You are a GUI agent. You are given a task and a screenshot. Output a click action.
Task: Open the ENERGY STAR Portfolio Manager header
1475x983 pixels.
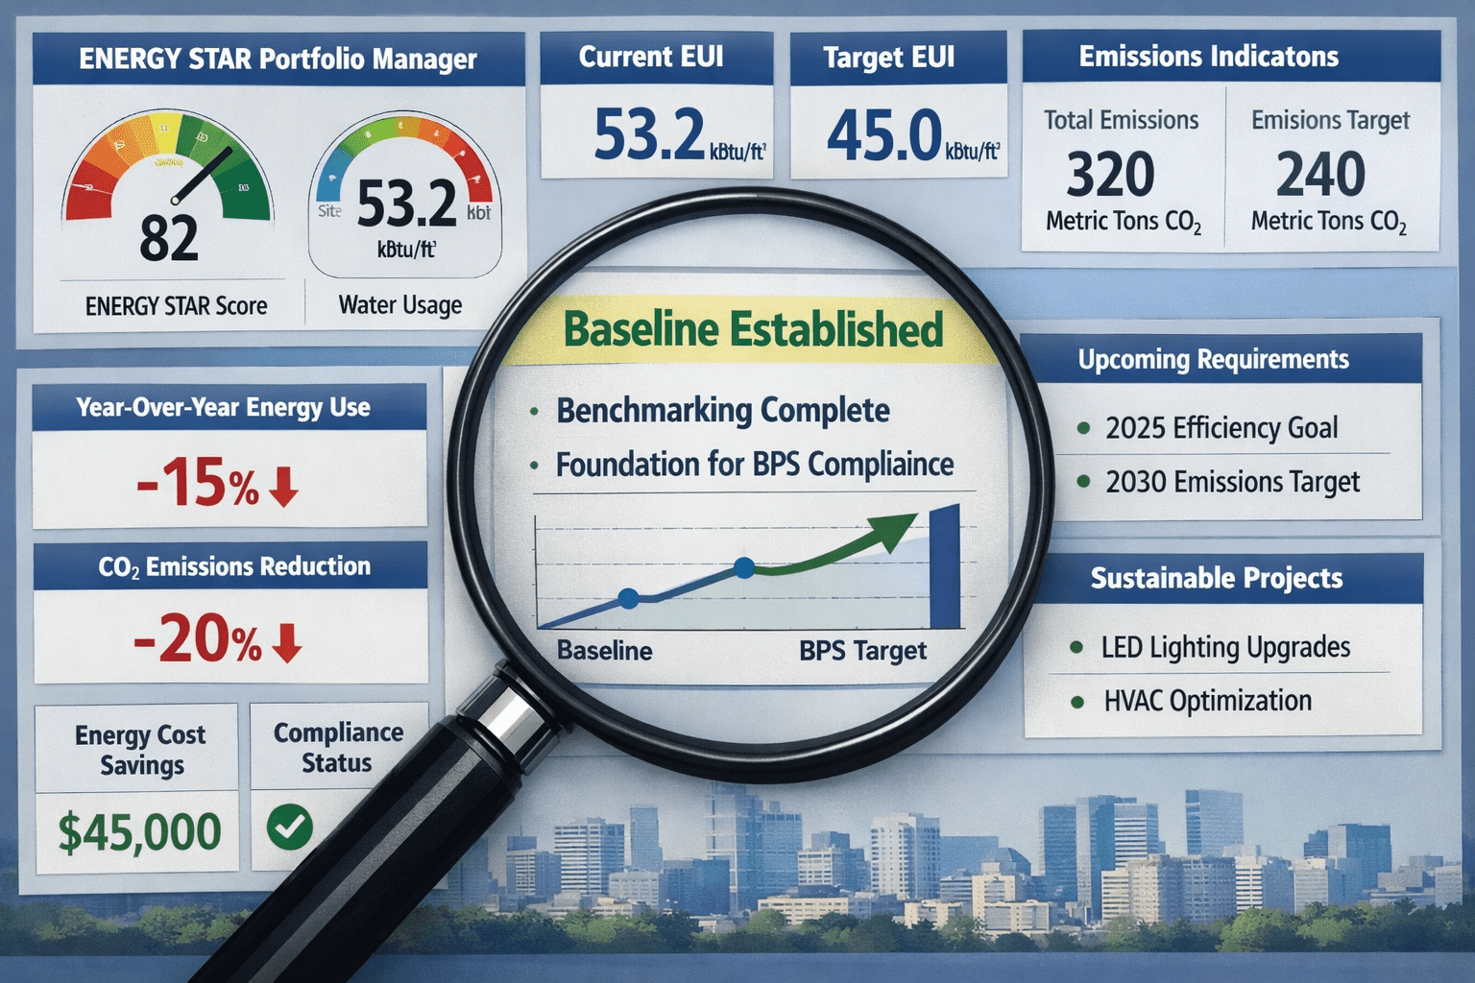tap(278, 60)
